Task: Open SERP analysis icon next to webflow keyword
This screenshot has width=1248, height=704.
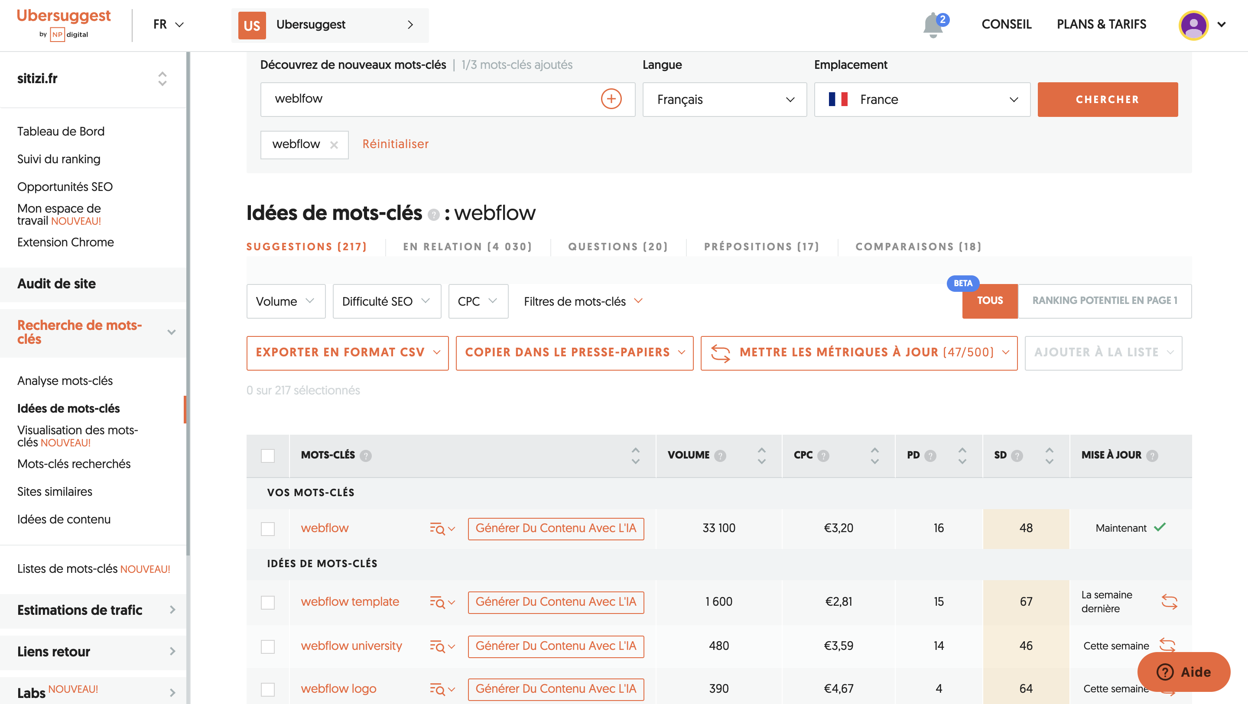Action: point(438,529)
